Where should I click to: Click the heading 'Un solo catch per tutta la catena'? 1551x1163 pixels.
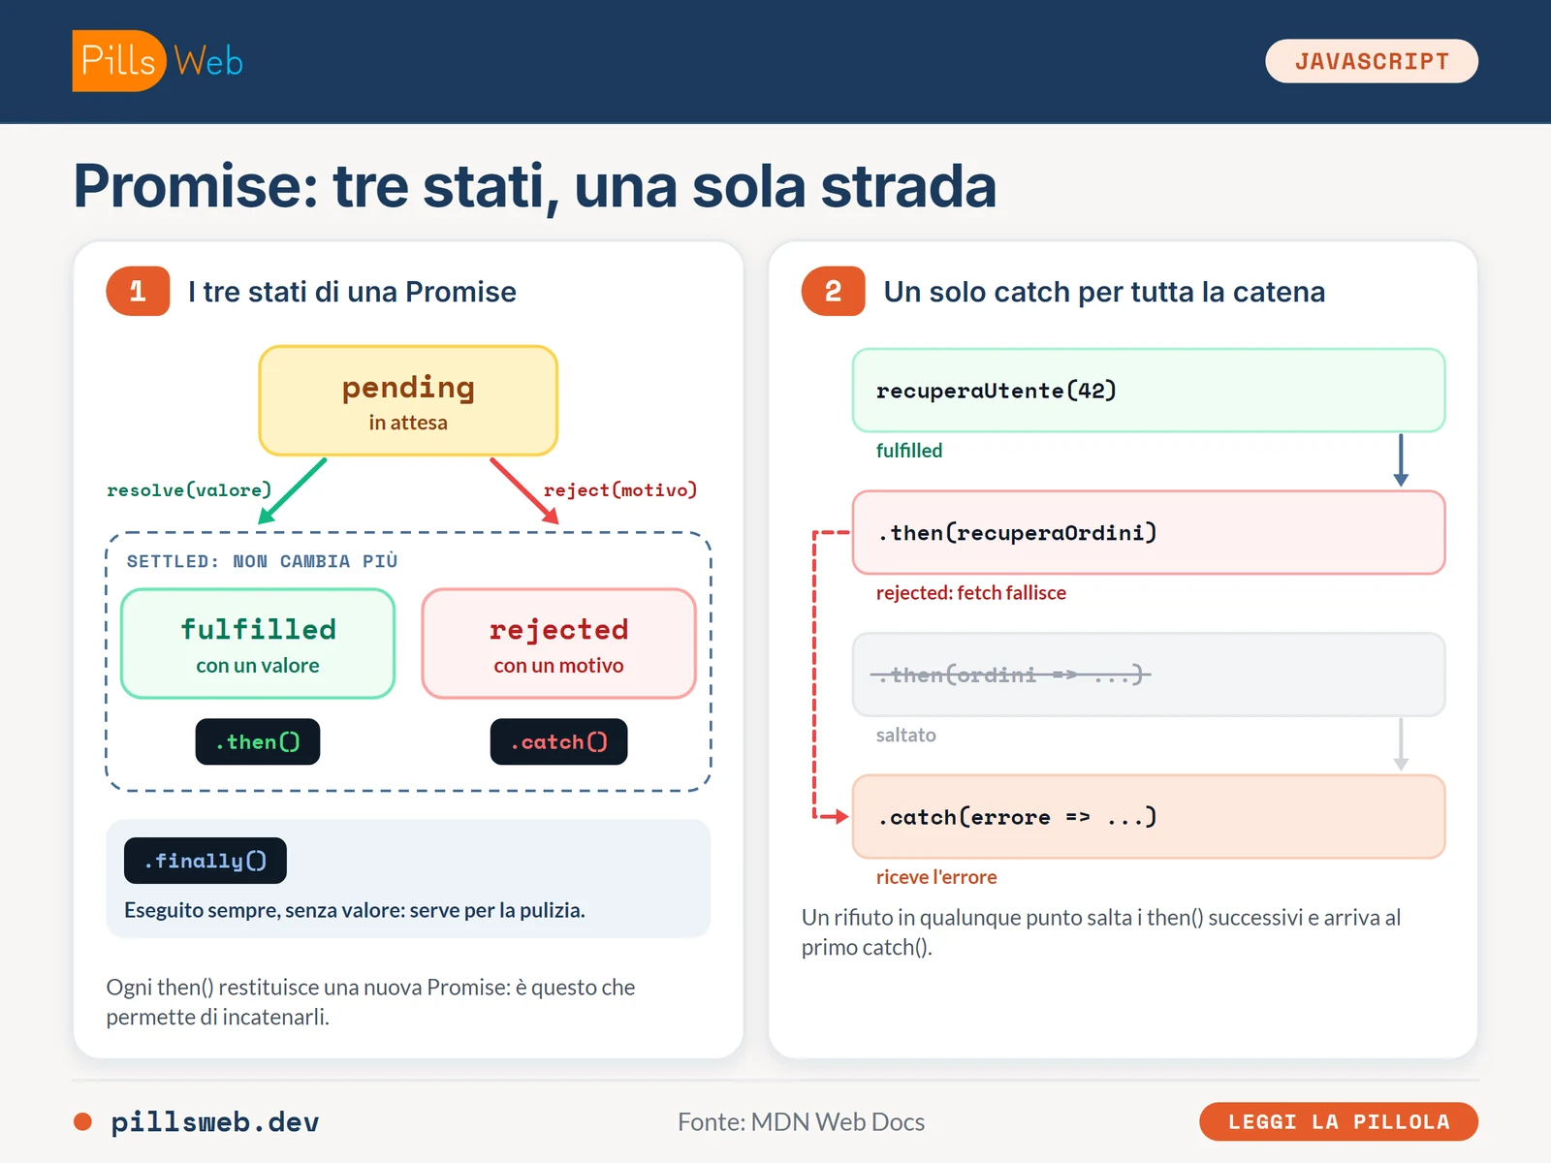(x=1104, y=292)
